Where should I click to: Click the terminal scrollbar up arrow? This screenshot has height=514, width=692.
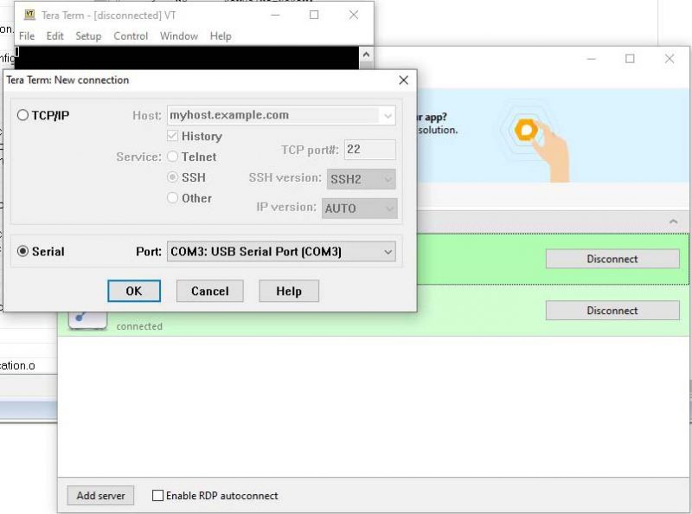point(366,55)
